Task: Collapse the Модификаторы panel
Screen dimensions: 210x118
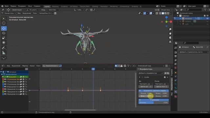Action: tap(138, 69)
